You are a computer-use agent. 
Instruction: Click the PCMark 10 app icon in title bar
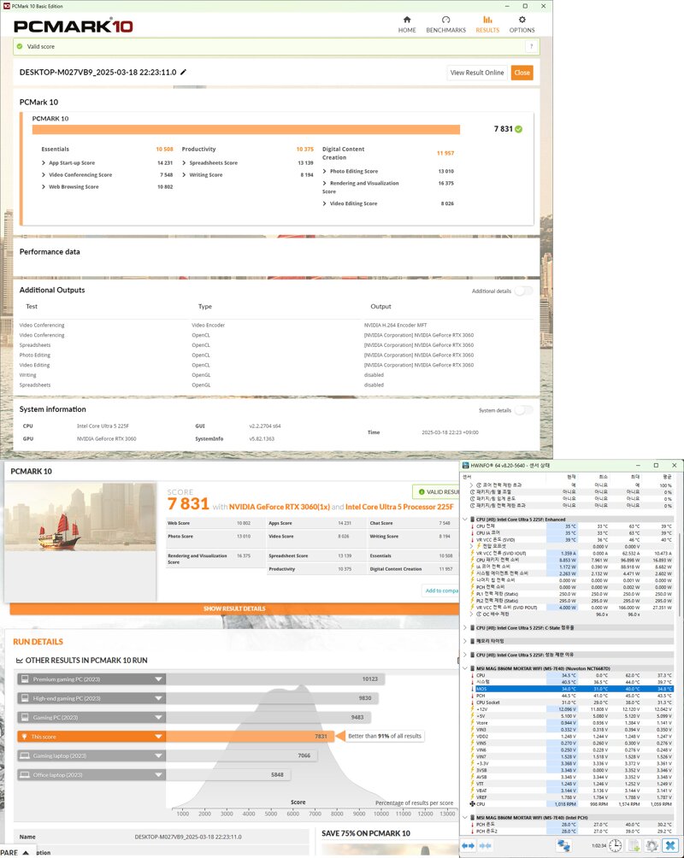(6, 6)
